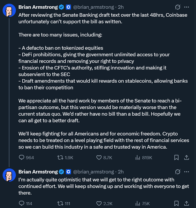This screenshot has width=196, height=208.
Task: Click @brian_armstrong handle on second tweet
Action: tap(94, 172)
